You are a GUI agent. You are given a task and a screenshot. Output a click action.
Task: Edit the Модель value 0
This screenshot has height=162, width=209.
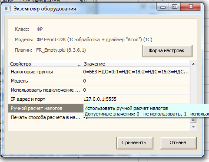(x=136, y=81)
